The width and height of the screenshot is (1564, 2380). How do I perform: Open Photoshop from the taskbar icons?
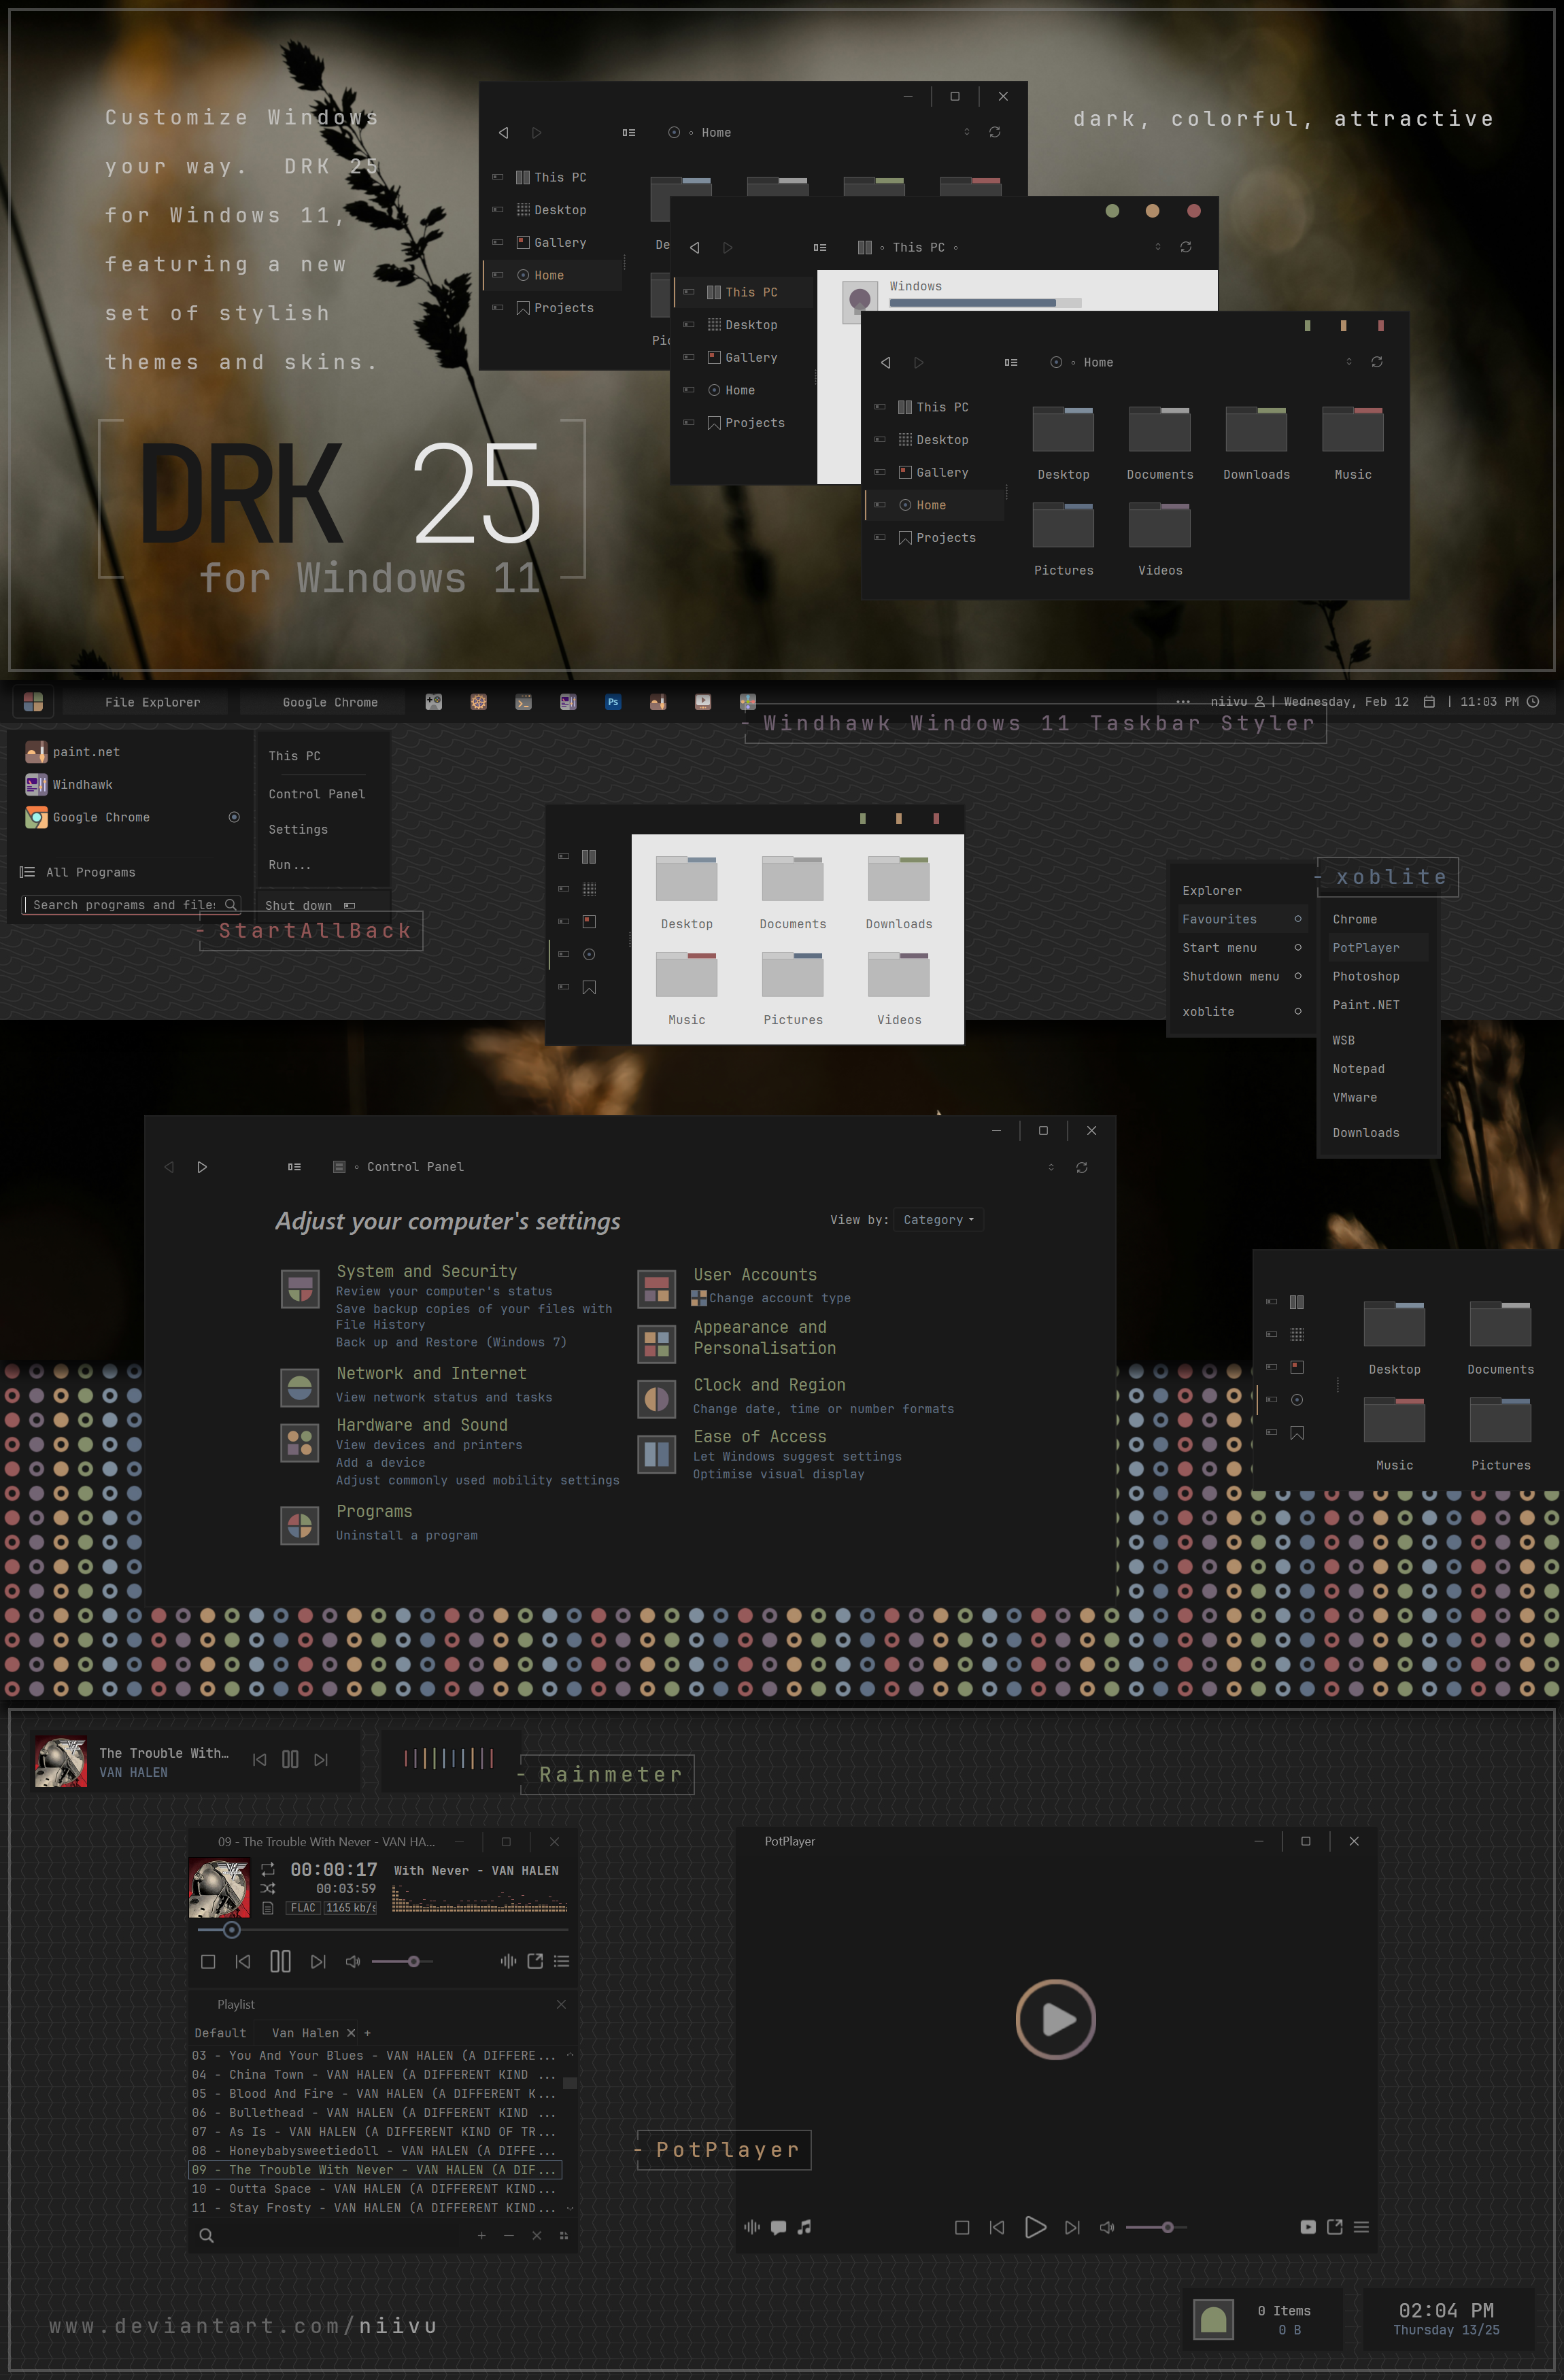click(613, 702)
